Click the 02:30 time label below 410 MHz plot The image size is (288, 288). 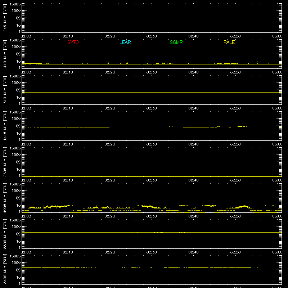[152, 72]
